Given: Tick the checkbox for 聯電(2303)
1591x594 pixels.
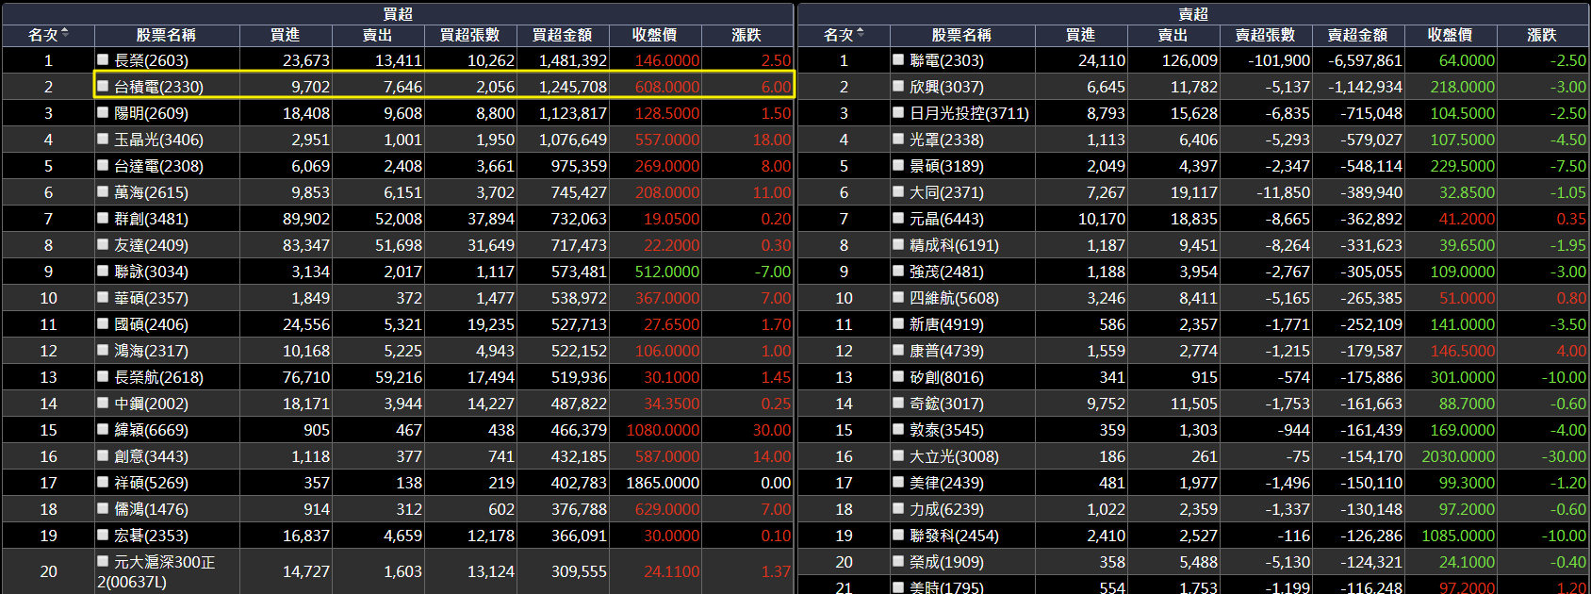Looking at the screenshot, I should (x=898, y=59).
